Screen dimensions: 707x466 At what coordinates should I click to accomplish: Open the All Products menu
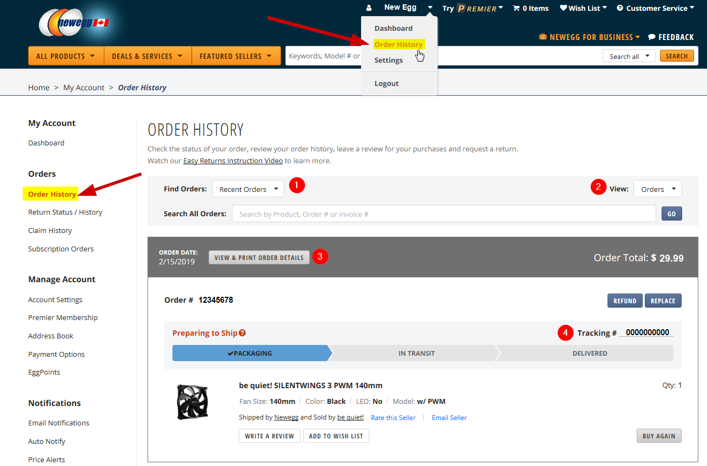[x=65, y=56]
